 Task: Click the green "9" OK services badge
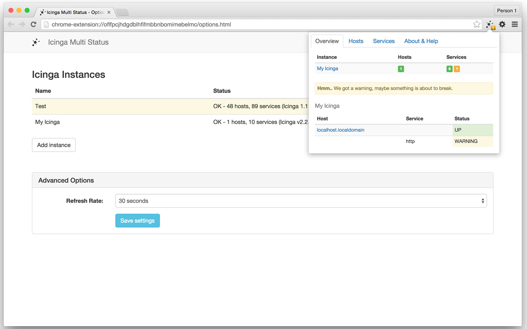pyautogui.click(x=449, y=69)
